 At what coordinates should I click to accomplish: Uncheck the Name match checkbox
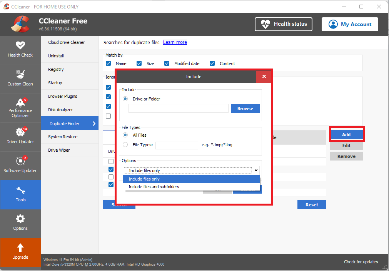pos(109,64)
